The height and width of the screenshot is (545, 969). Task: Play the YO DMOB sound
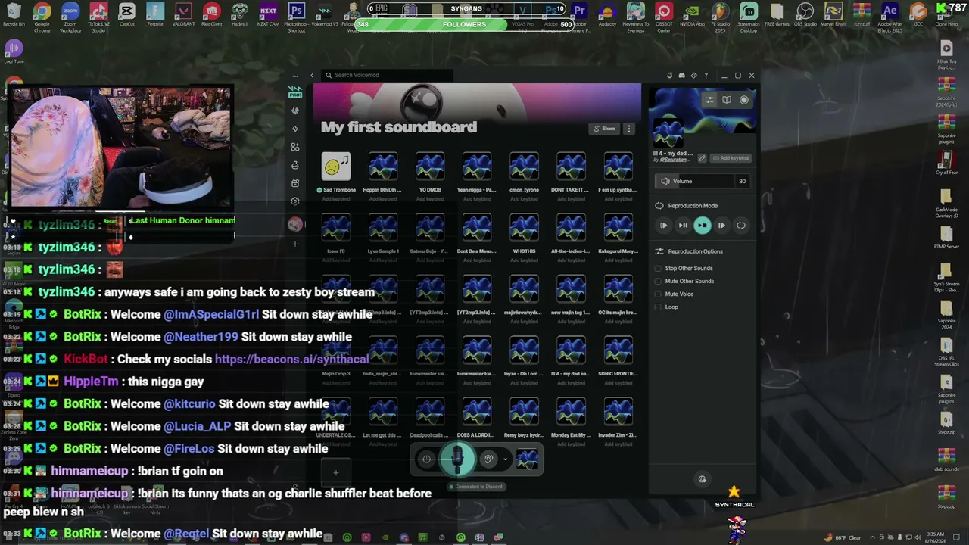coord(430,167)
